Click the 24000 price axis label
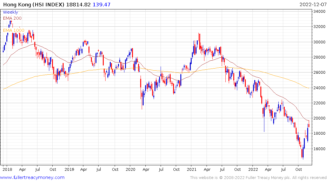Screen dimensions: 327x182 [319, 88]
